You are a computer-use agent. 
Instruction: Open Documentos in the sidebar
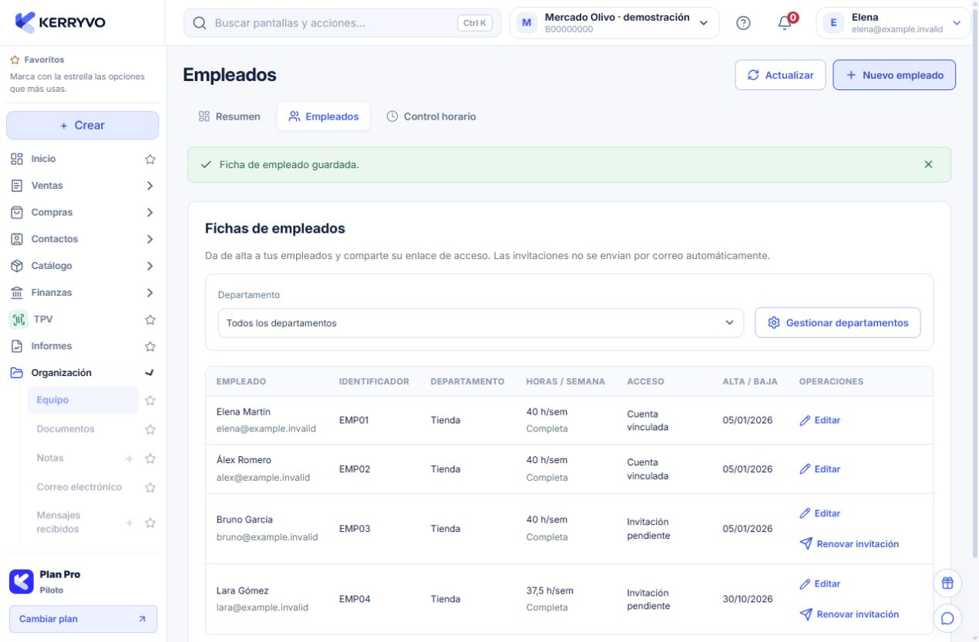coord(66,429)
